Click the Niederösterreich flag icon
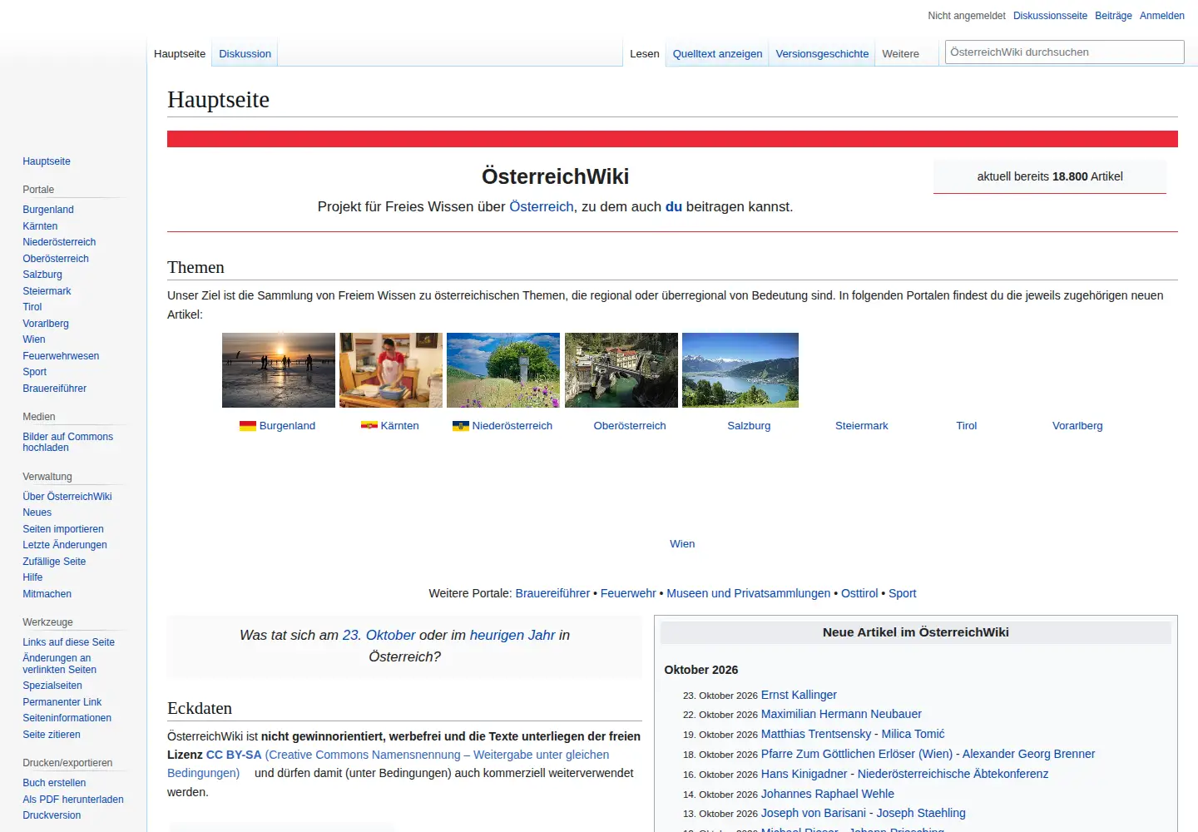 [461, 426]
